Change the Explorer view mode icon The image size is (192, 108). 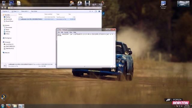click(x=90, y=11)
